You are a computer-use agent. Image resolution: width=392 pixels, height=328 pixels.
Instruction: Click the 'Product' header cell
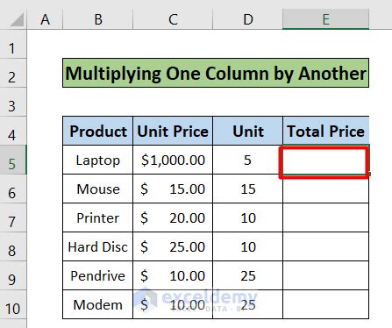click(x=98, y=131)
